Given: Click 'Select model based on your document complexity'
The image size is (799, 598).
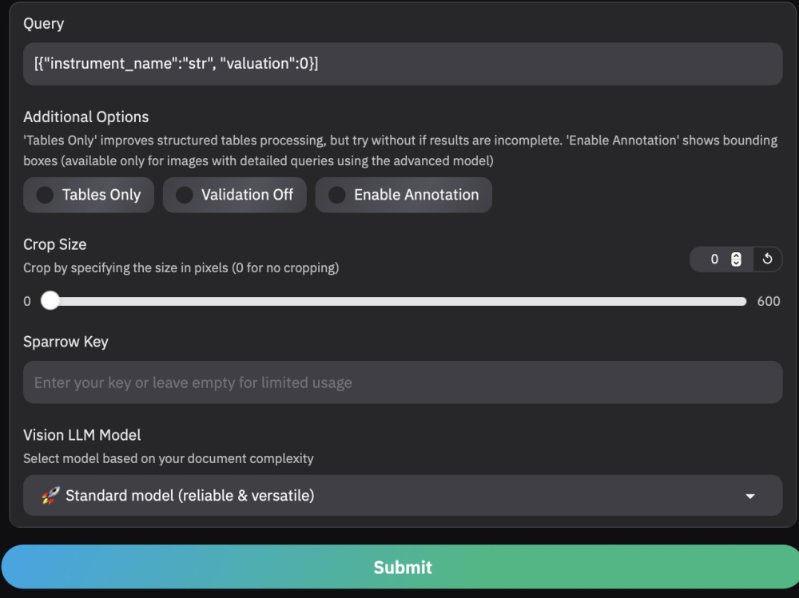Looking at the screenshot, I should [x=168, y=458].
